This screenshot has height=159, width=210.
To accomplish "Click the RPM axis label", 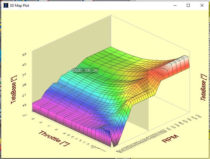I will tap(171, 138).
